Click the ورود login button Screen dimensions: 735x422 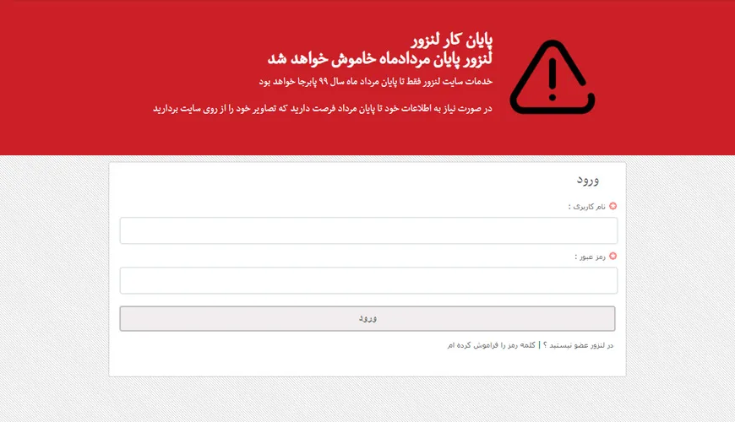pos(367,318)
